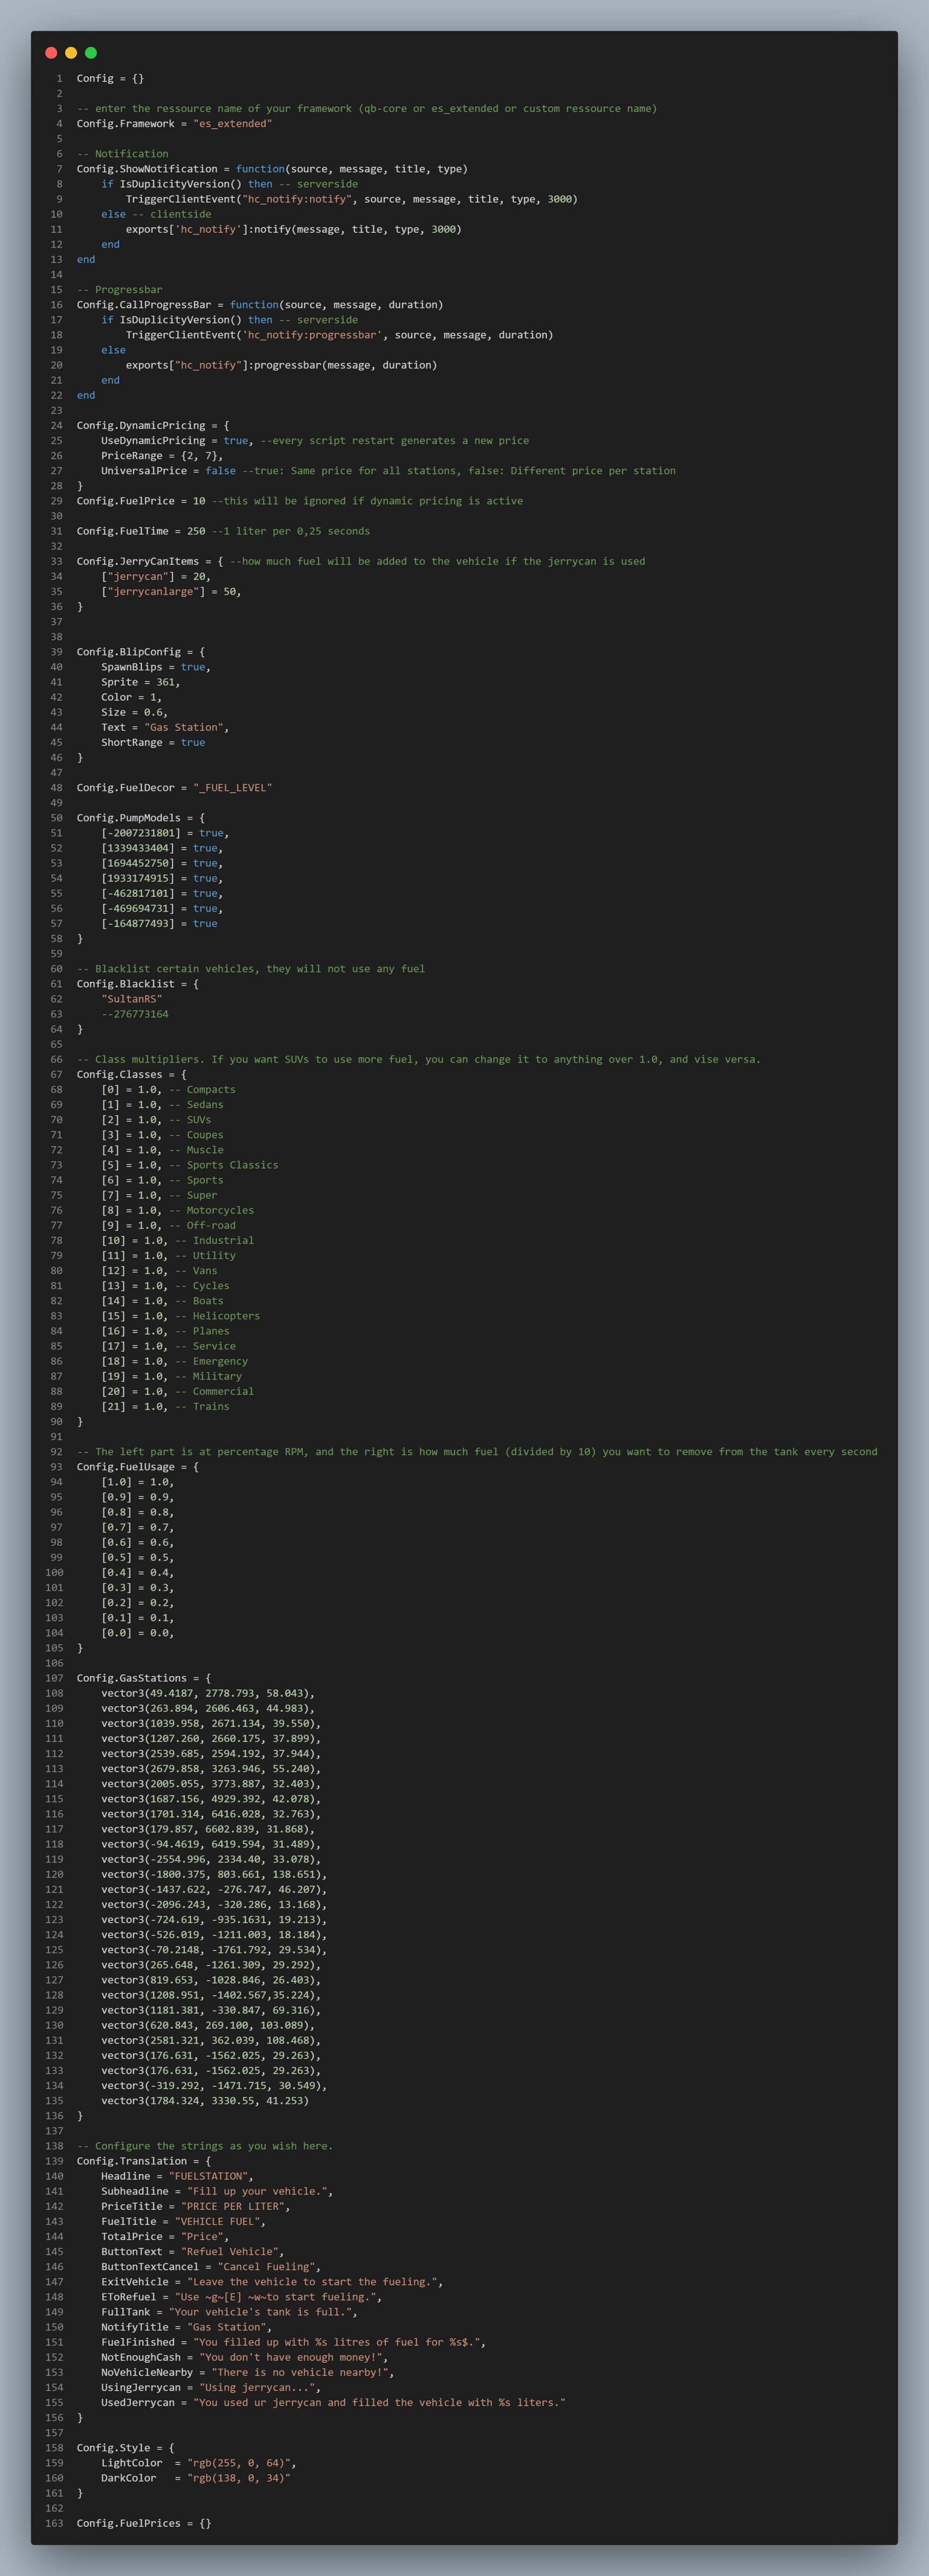Viewport: 929px width, 2576px height.
Task: Click the yellow minimize window dot
Action: (71, 53)
